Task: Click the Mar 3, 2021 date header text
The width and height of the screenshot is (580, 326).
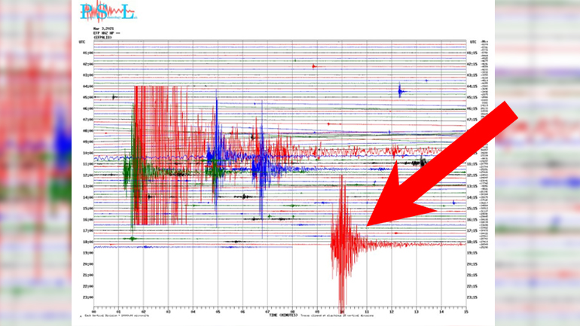Action: [103, 28]
